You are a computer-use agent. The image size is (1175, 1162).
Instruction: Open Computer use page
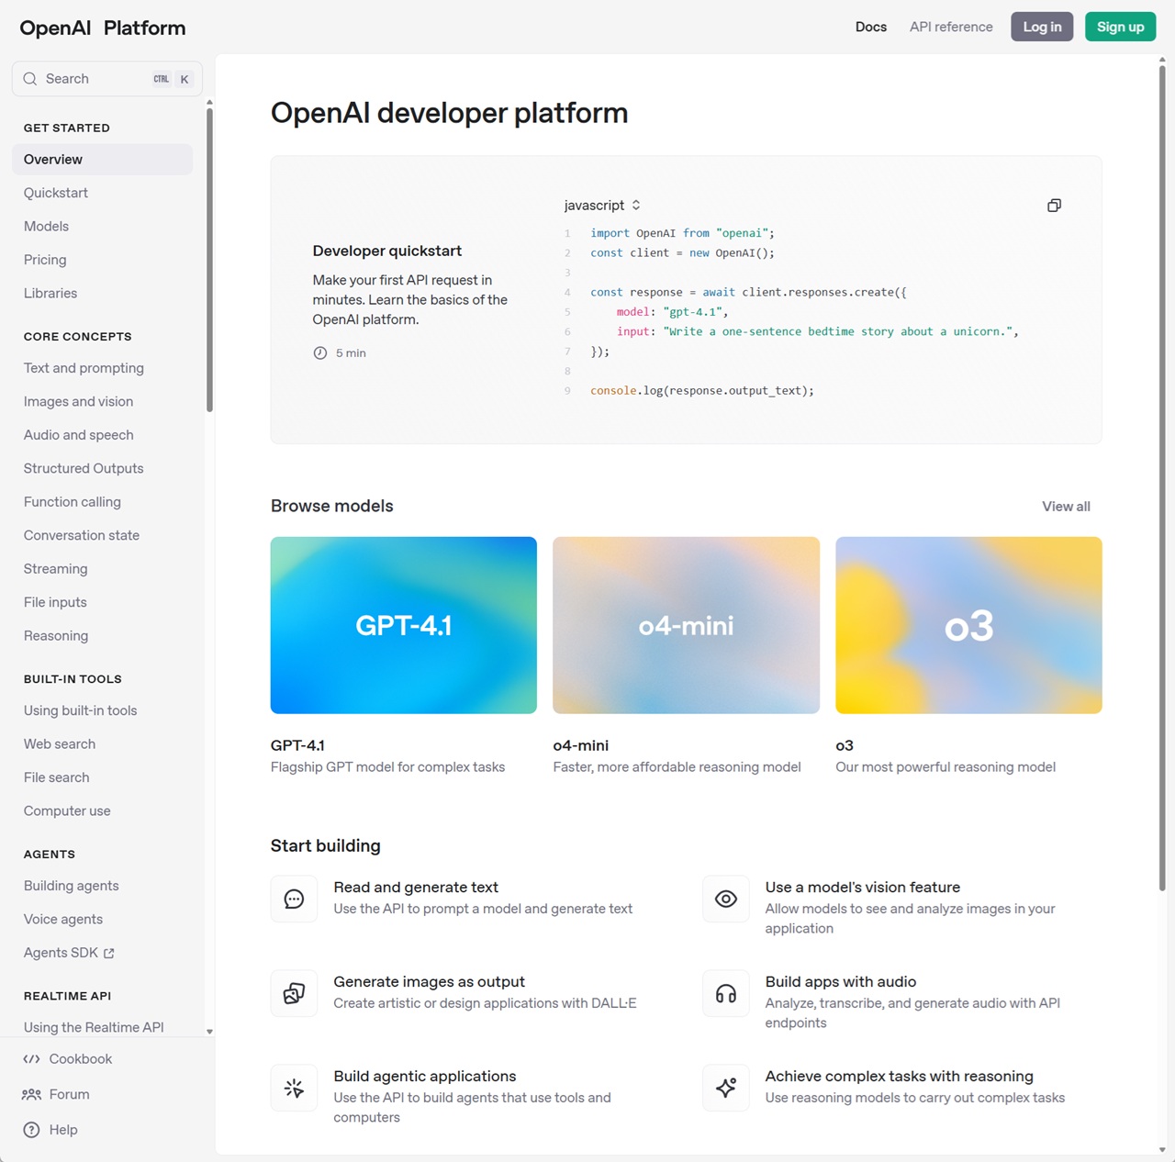coord(67,811)
